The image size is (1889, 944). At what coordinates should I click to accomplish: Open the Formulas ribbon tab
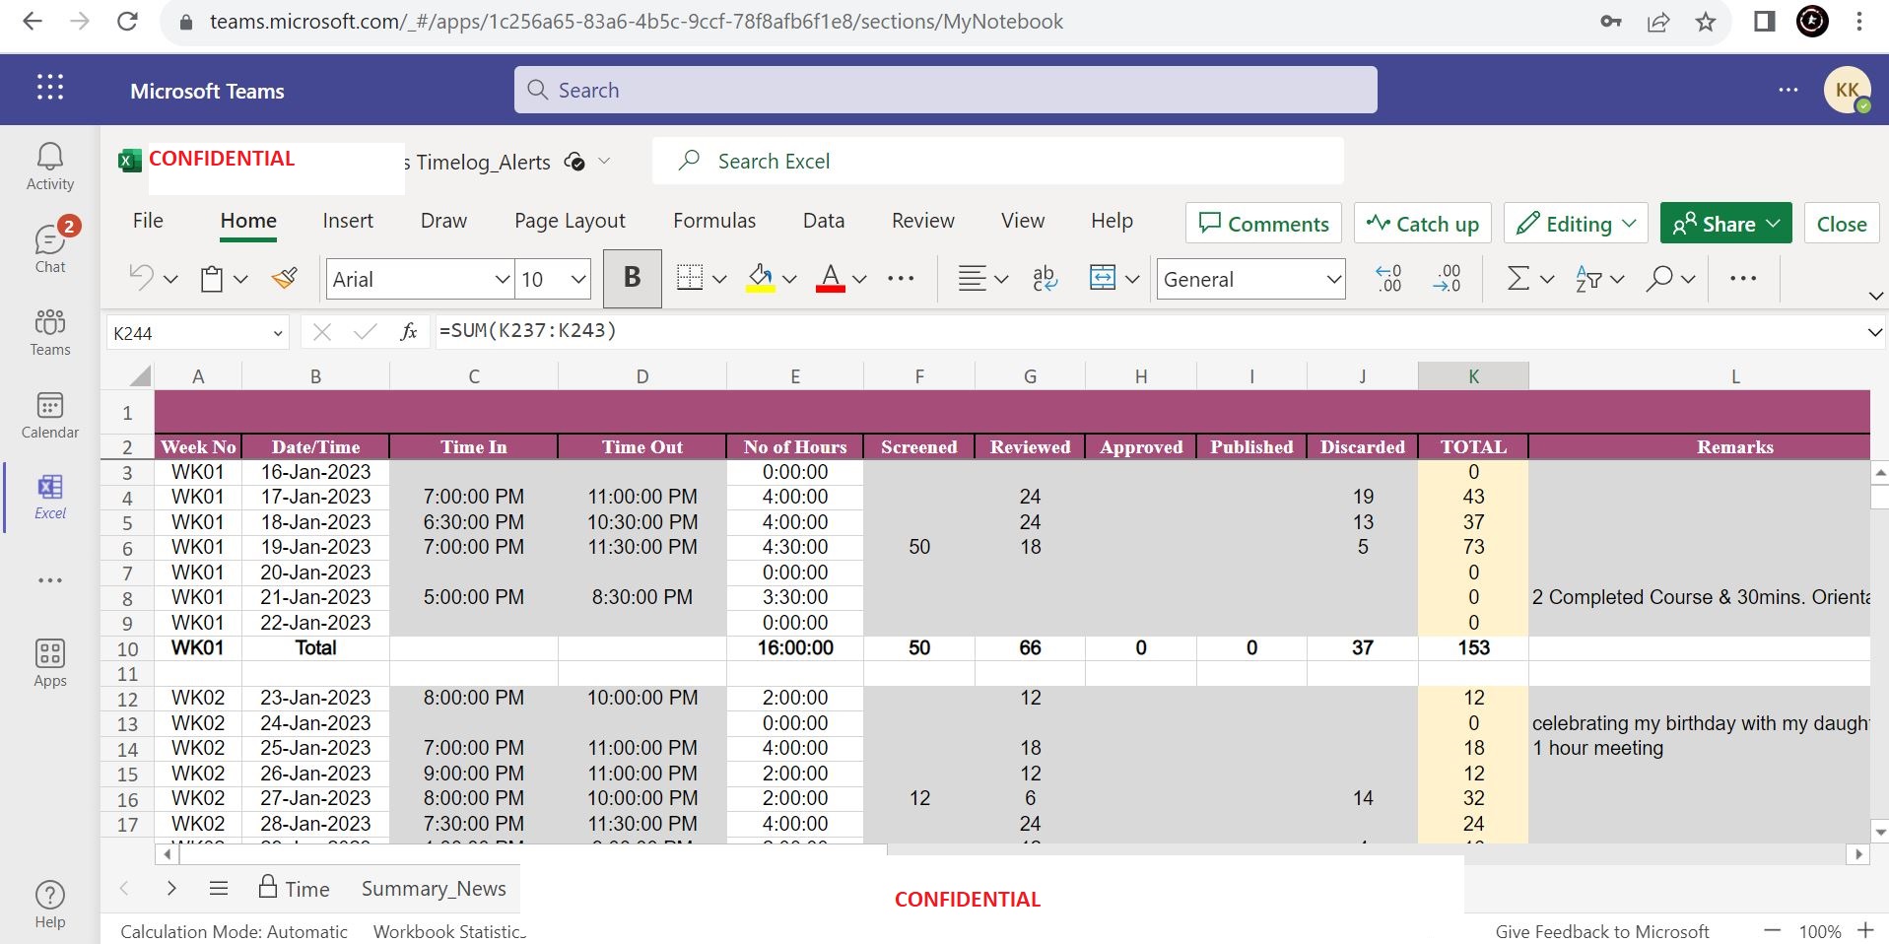point(714,221)
